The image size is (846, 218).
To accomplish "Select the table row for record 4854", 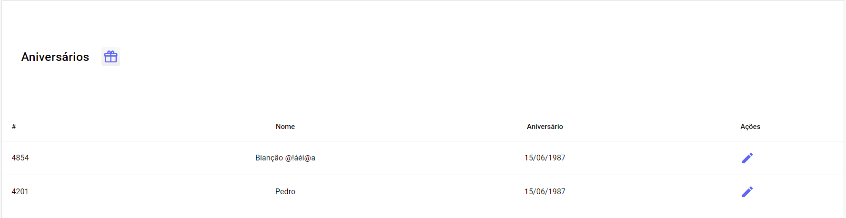I will (x=423, y=158).
